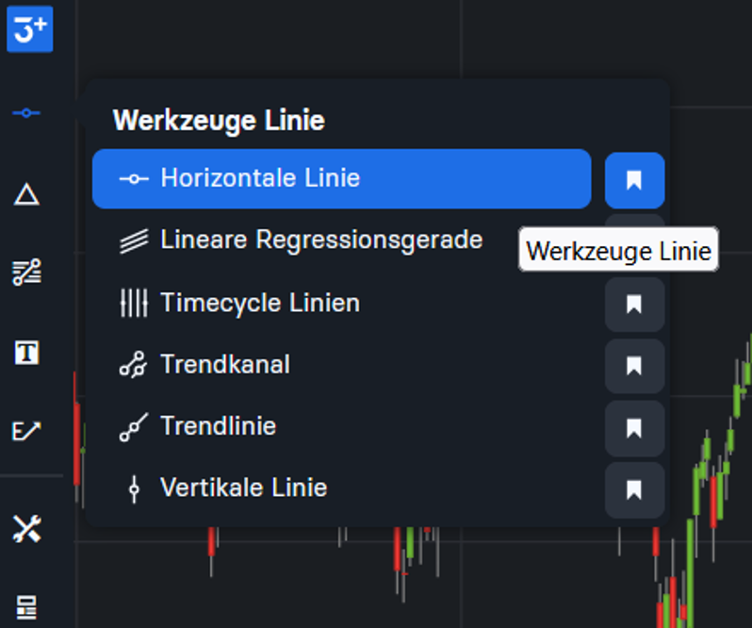Click the Elliott arrow tool icon

click(x=26, y=431)
